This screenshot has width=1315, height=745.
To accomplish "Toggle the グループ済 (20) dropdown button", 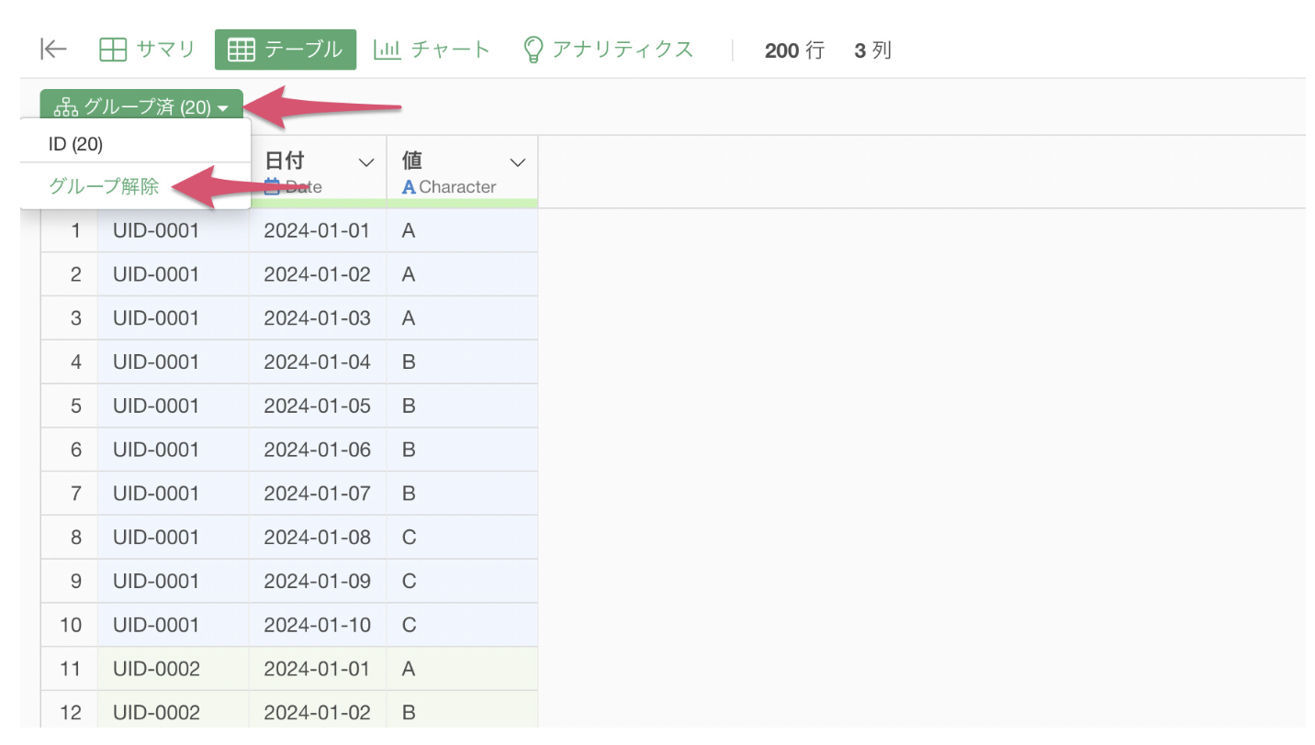I will 141,107.
